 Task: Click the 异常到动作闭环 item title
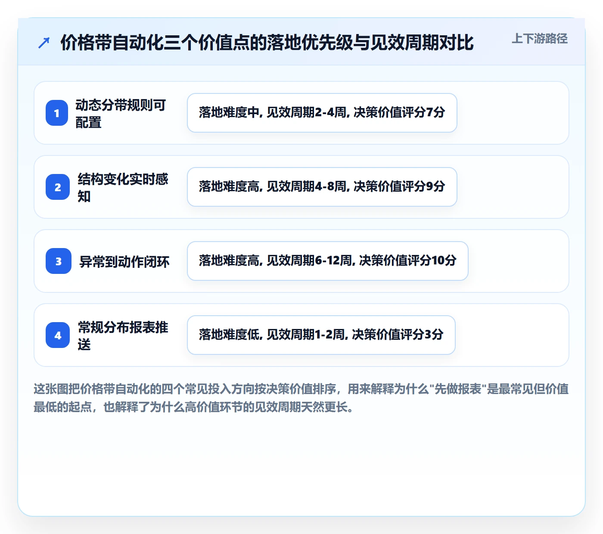pyautogui.click(x=124, y=261)
